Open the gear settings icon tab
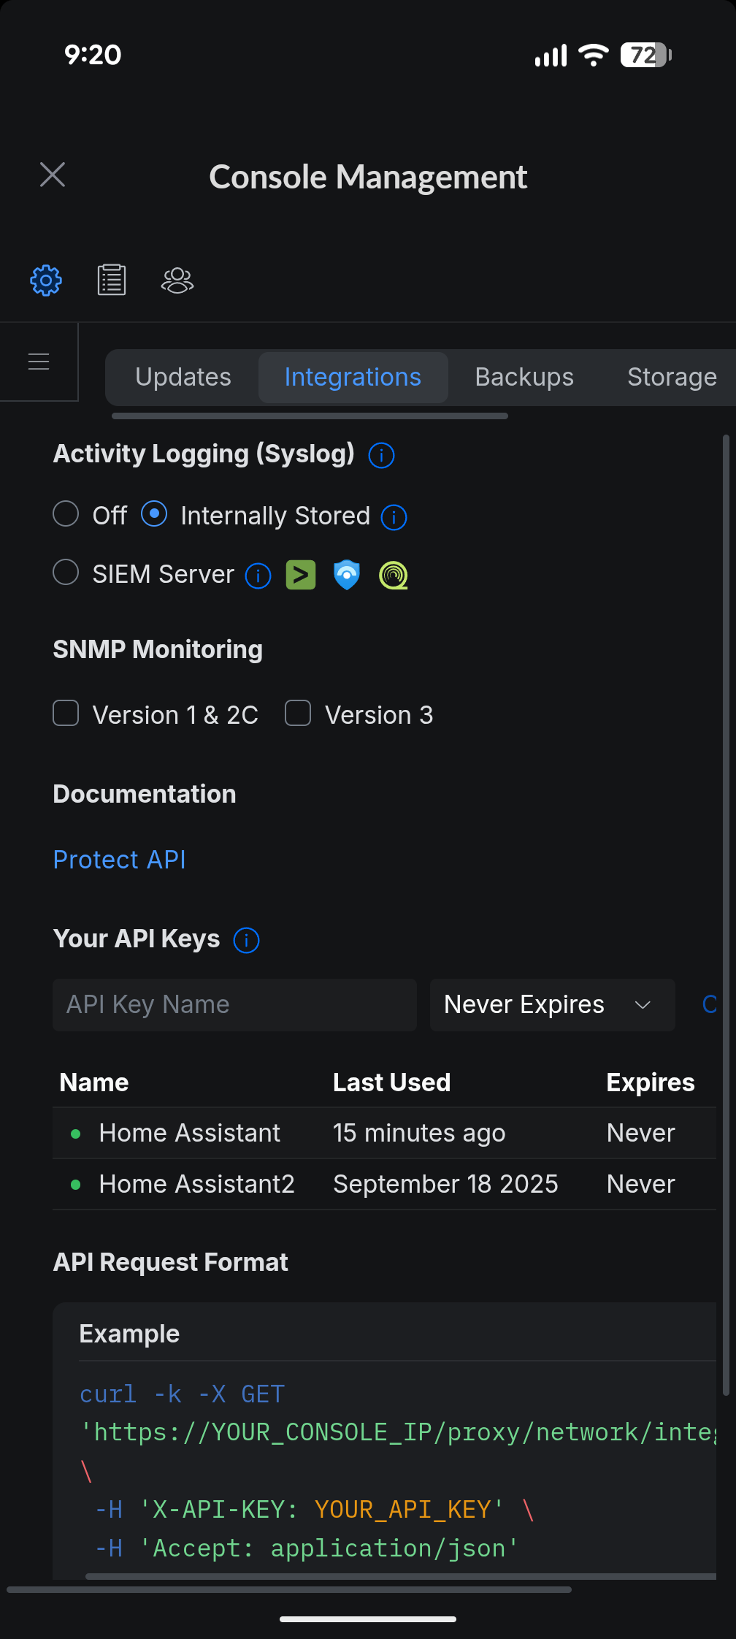This screenshot has width=736, height=1639. [x=46, y=280]
